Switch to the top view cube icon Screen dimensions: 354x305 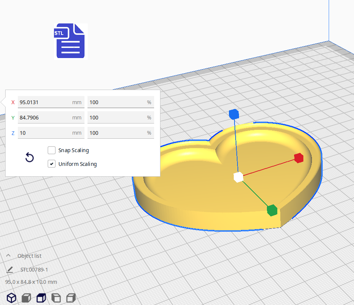click(x=41, y=298)
